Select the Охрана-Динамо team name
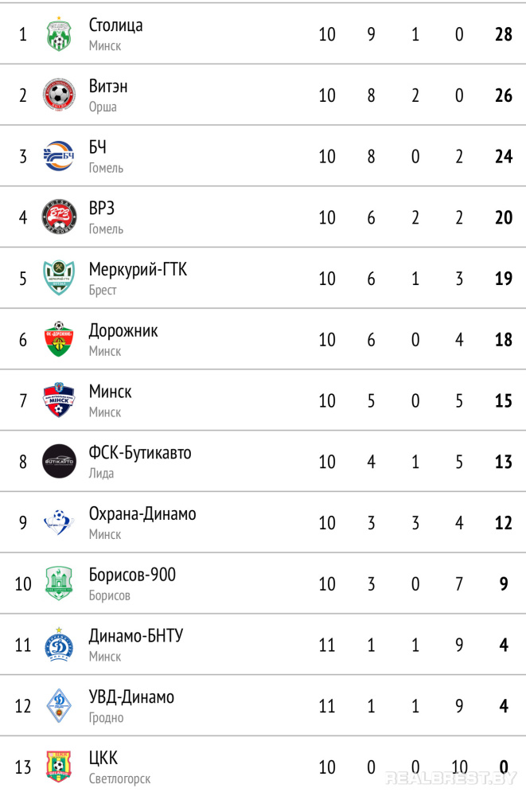 click(x=142, y=514)
